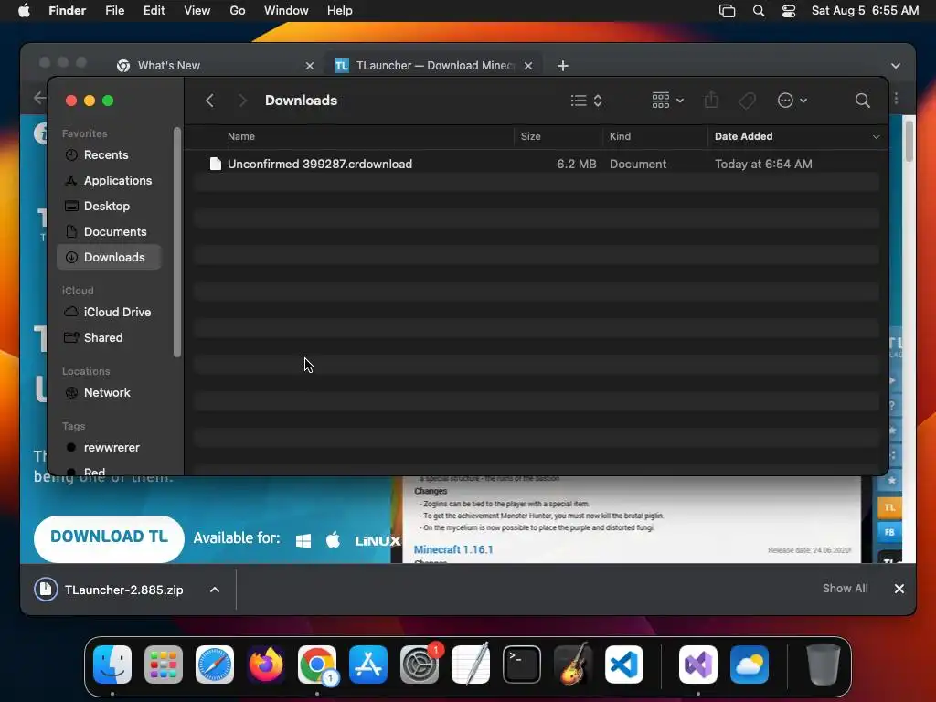The image size is (936, 702).
Task: Close the Chrome downloads bar
Action: tap(899, 589)
